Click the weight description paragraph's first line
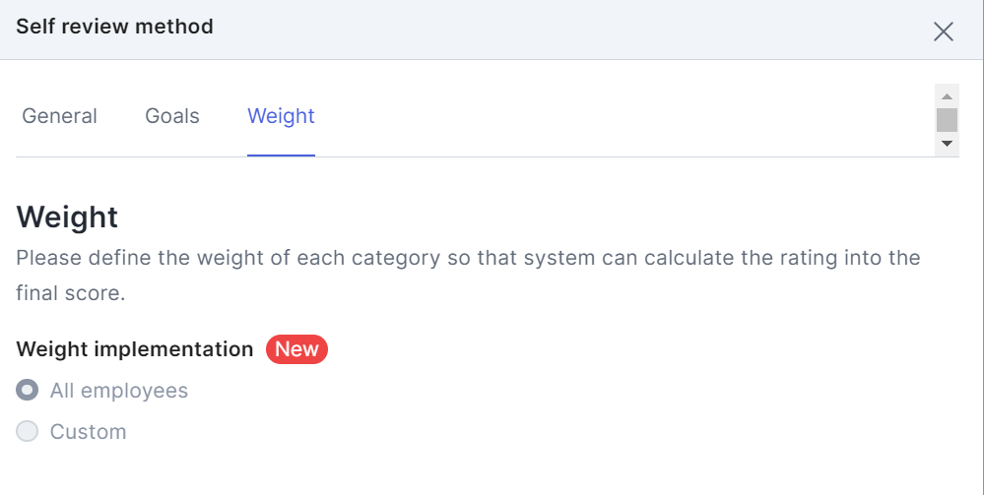Viewport: 984px width, 495px height. coord(468,259)
